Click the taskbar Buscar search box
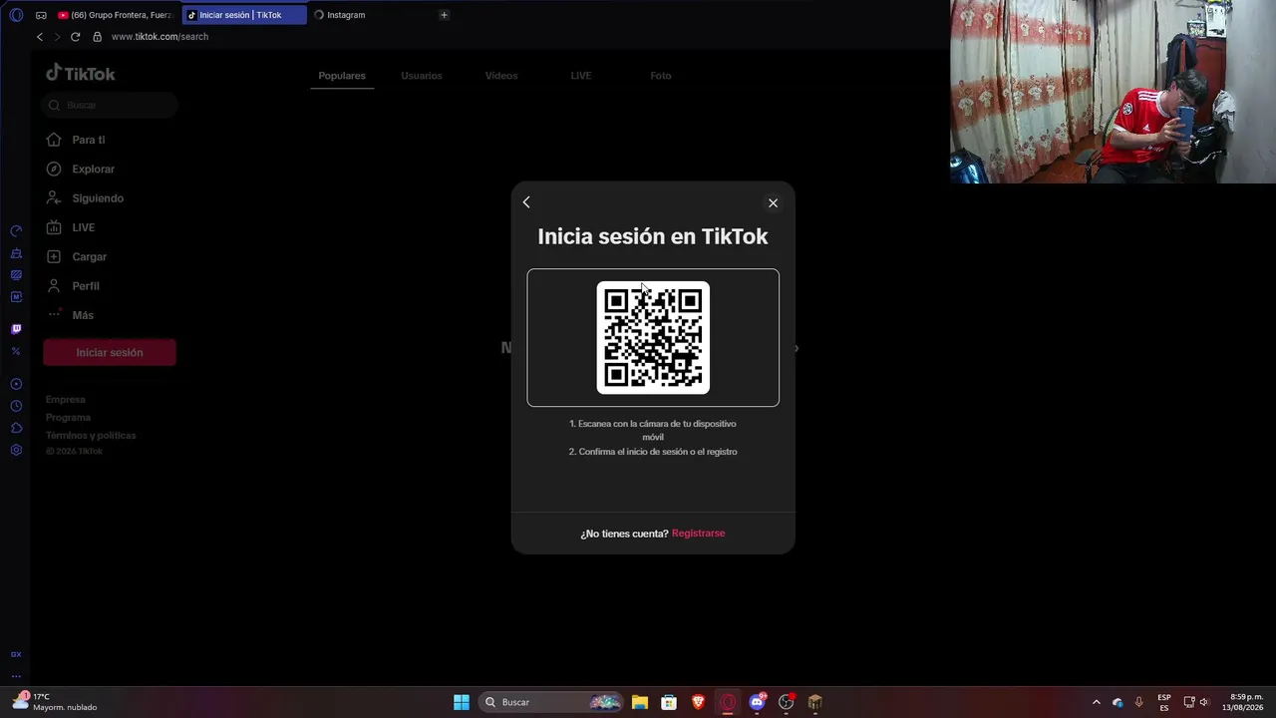This screenshot has height=718, width=1276. tap(551, 702)
